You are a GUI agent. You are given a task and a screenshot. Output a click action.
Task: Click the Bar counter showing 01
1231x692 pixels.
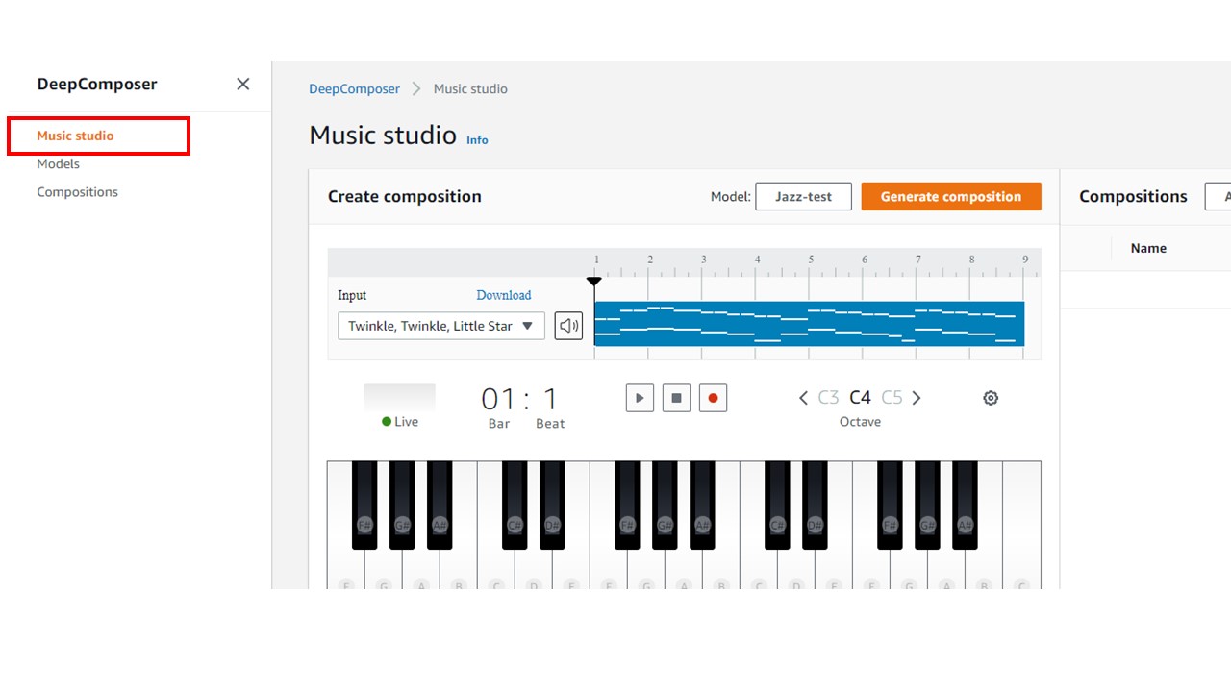499,399
